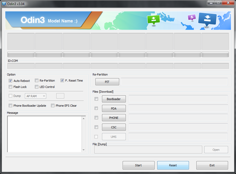Tick the checkbox beside PDA button
This screenshot has width=236, height=174.
pyautogui.click(x=96, y=108)
